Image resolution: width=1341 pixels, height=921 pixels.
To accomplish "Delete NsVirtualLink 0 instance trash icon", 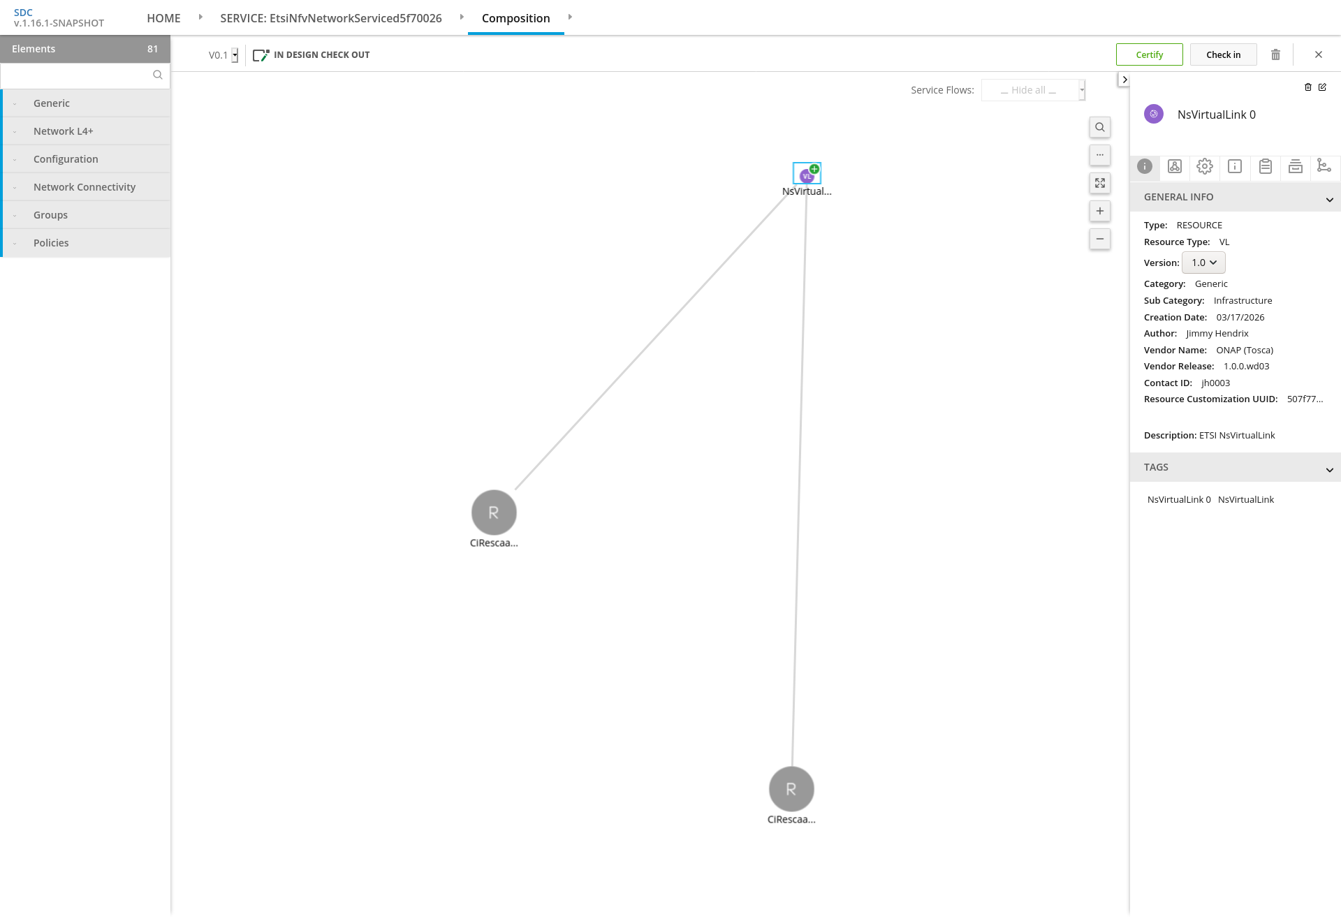I will [1308, 87].
